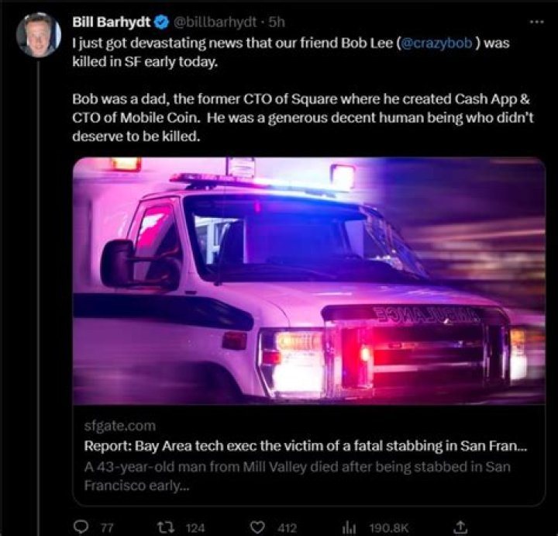Click the 5h timestamp
The width and height of the screenshot is (558, 536).
point(276,22)
